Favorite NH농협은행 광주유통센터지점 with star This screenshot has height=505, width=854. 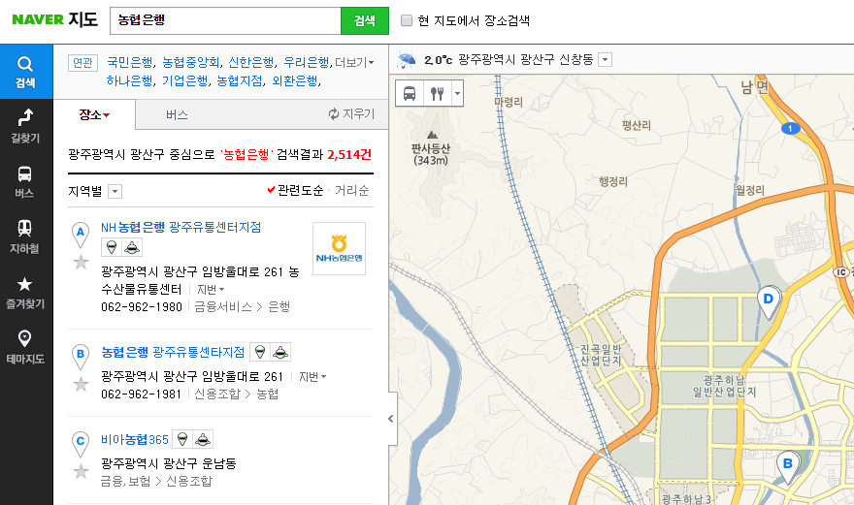(x=82, y=263)
